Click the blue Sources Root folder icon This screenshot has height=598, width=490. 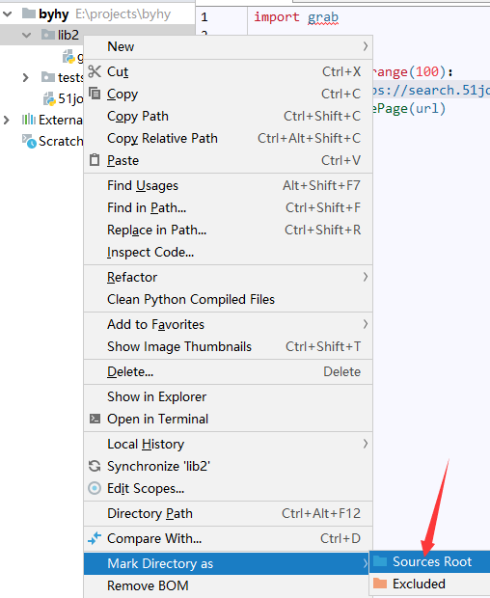[x=380, y=561]
